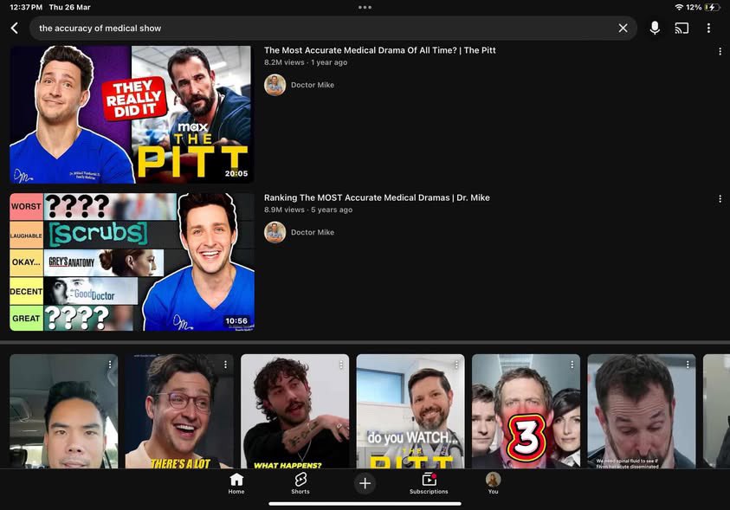Open the Subscriptions tab
This screenshot has height=510, width=730.
tap(429, 483)
